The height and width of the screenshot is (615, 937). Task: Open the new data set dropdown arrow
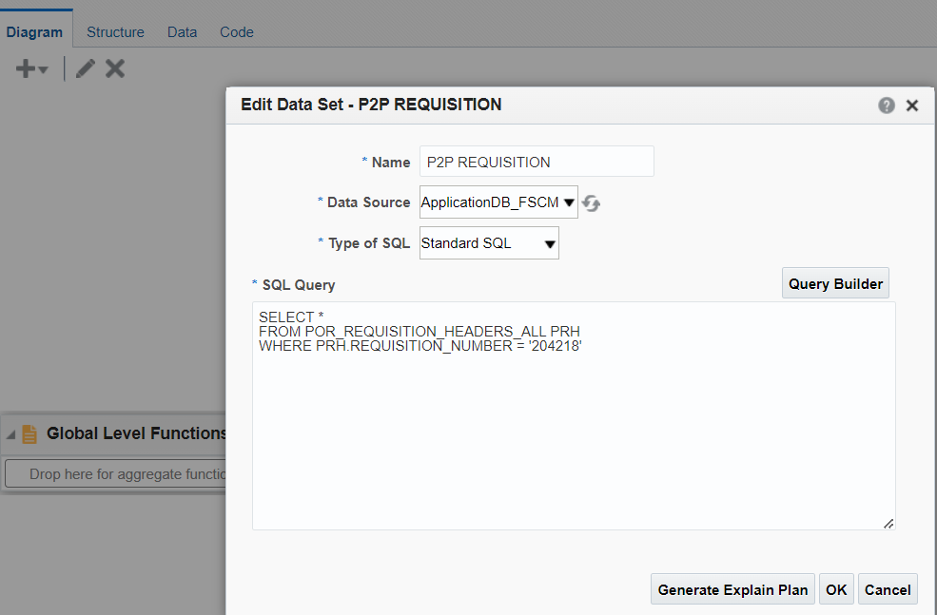pos(43,69)
